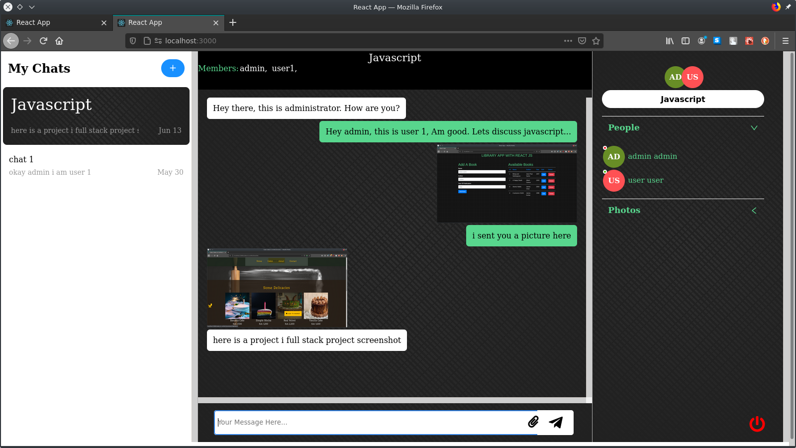Send message with the paper plane icon
The image size is (796, 448).
[x=556, y=422]
